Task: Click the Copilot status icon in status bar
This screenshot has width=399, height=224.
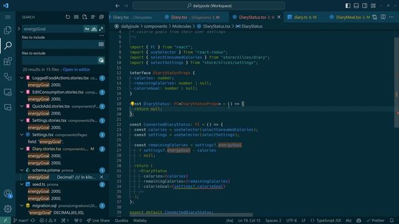Action: tap(359, 220)
